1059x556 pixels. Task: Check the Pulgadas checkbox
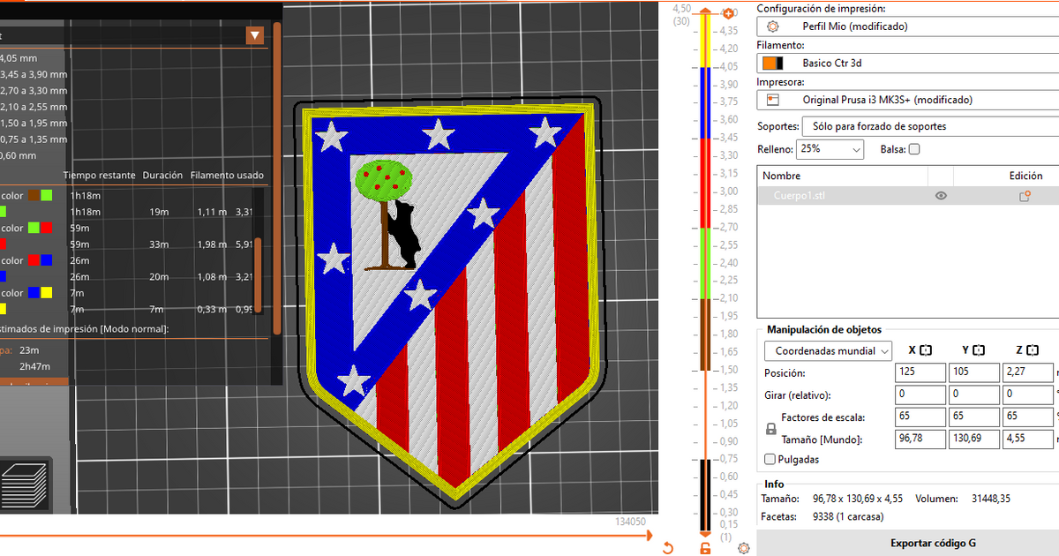(x=770, y=459)
